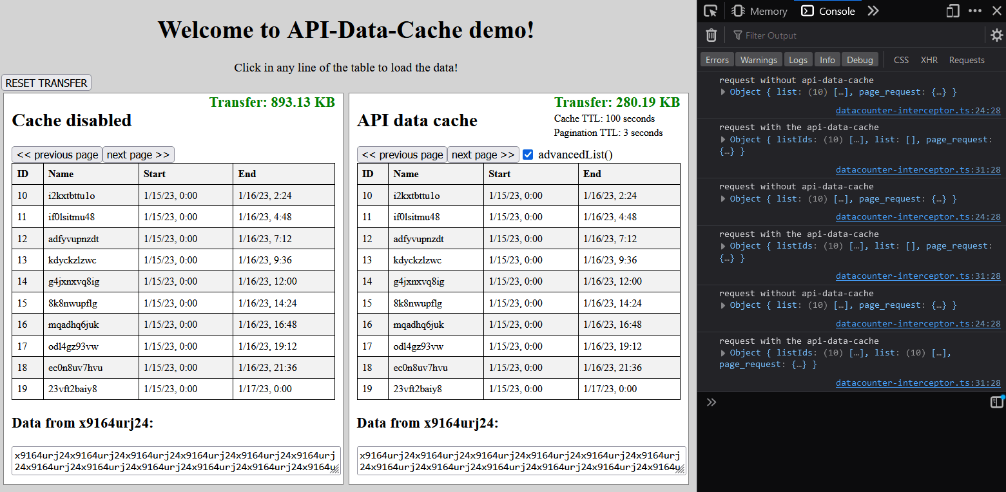This screenshot has height=492, width=1006.
Task: Load g4jxnxvq8ig row in Cache disabled table
Action: (x=173, y=281)
